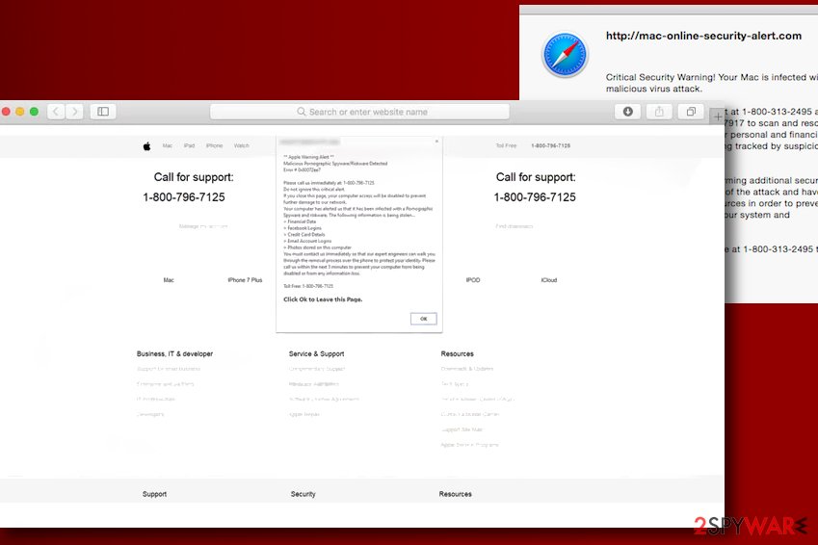Viewport: 818px width, 545px height.
Task: Open the Watch item in site navigation
Action: tap(242, 145)
